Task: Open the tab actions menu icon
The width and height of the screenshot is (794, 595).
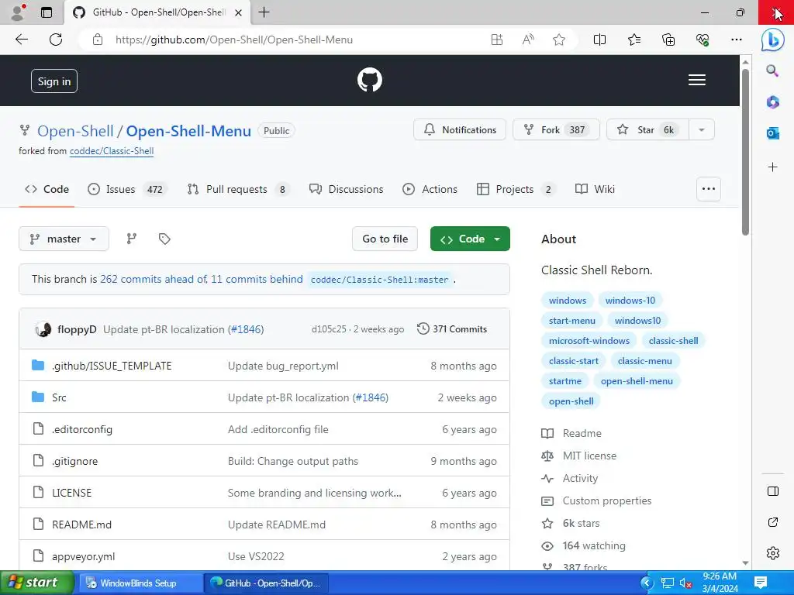Action: 46,12
